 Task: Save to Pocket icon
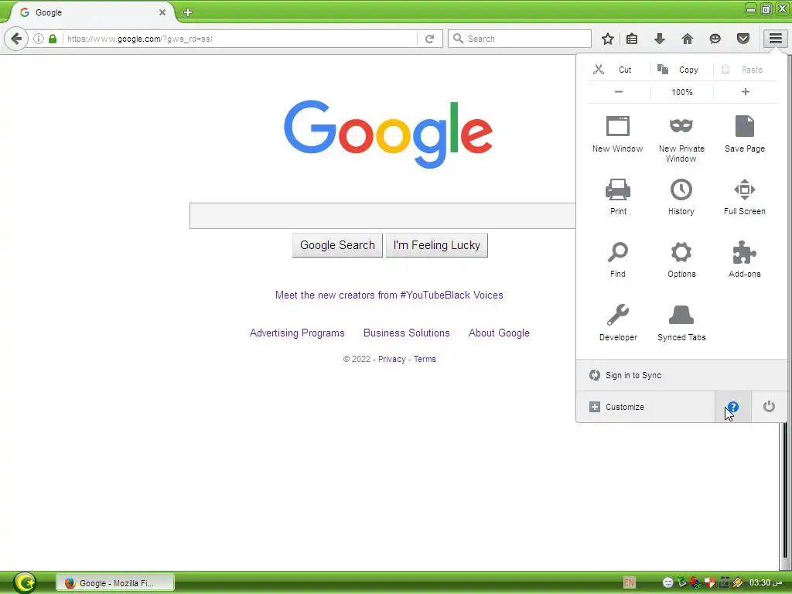(743, 39)
